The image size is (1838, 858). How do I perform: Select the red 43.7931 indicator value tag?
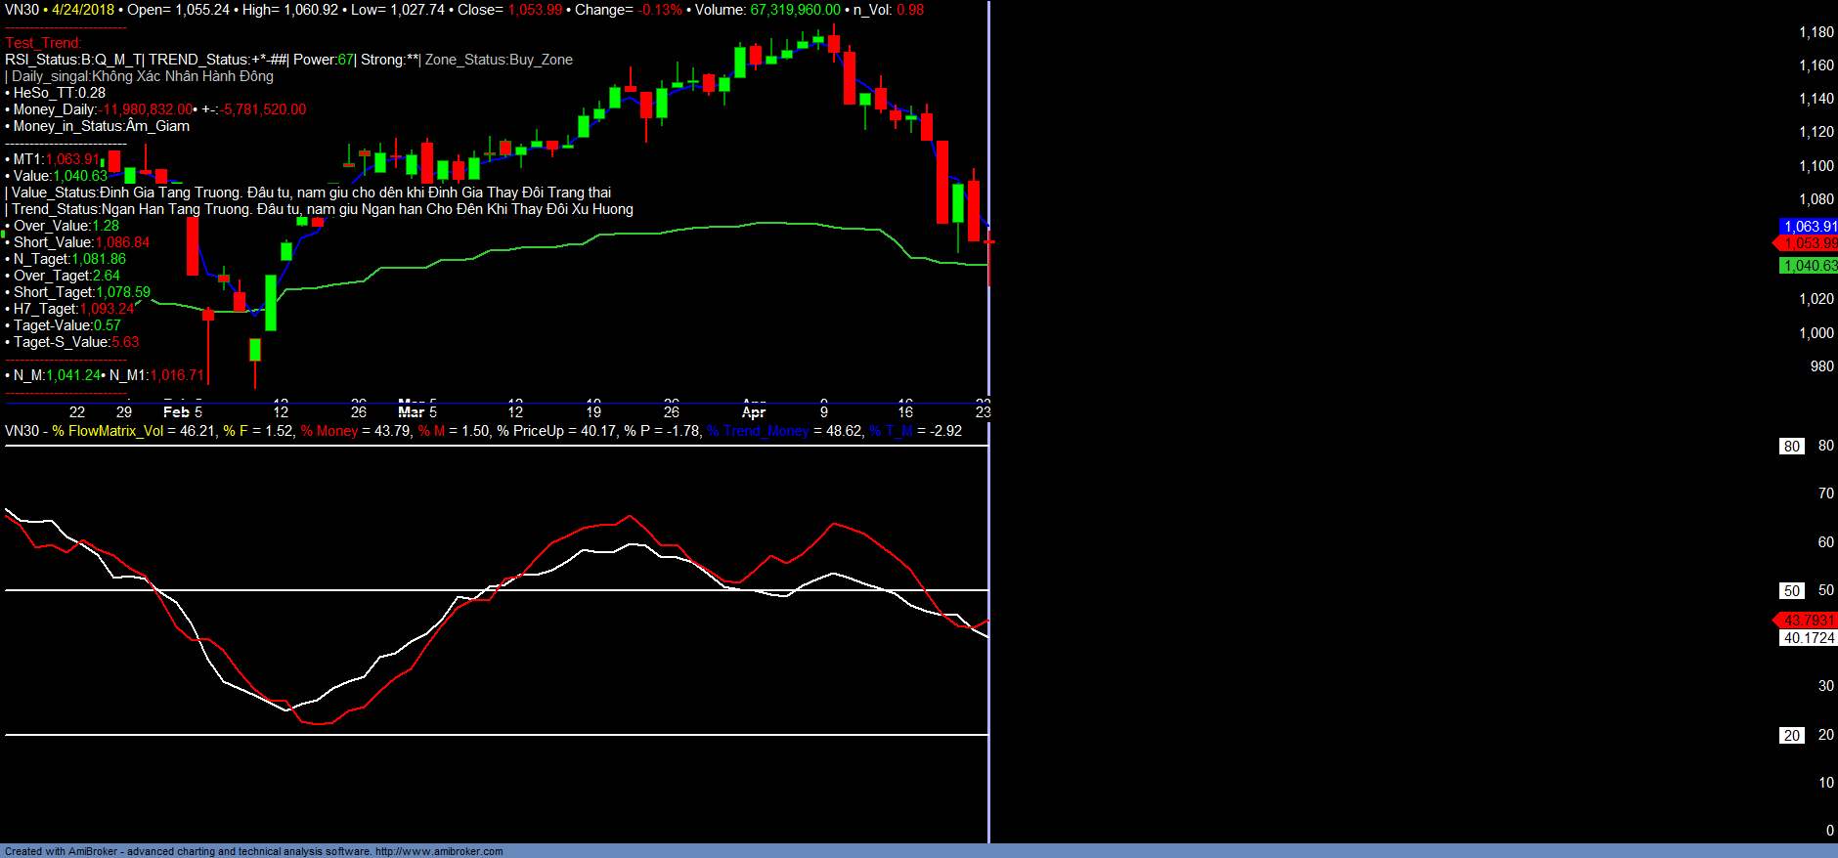[x=1808, y=621]
